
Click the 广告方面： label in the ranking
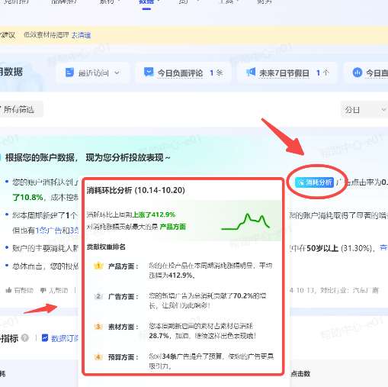point(123,297)
